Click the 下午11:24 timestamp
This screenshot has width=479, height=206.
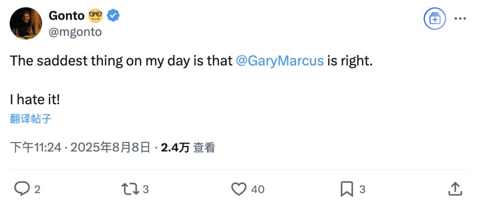click(36, 148)
